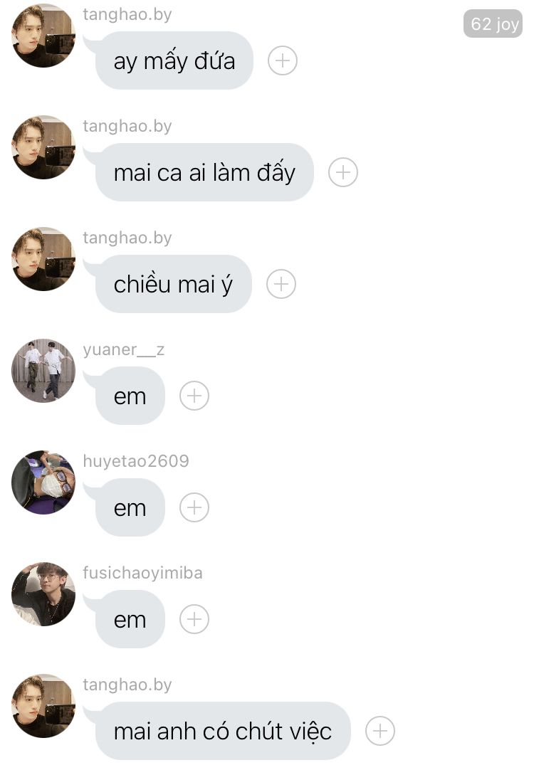Image resolution: width=534 pixels, height=770 pixels.
Task: Add reaction to fusichaoyimiba's "em" message
Action: (x=194, y=619)
